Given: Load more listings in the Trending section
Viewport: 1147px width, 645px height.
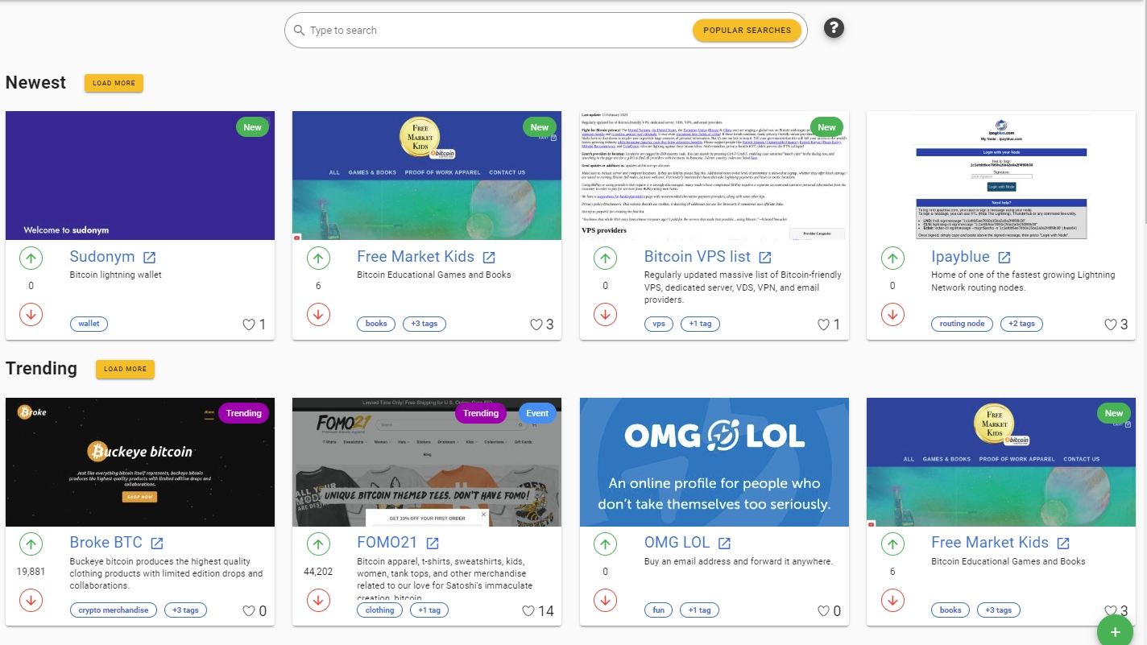Looking at the screenshot, I should (x=125, y=369).
